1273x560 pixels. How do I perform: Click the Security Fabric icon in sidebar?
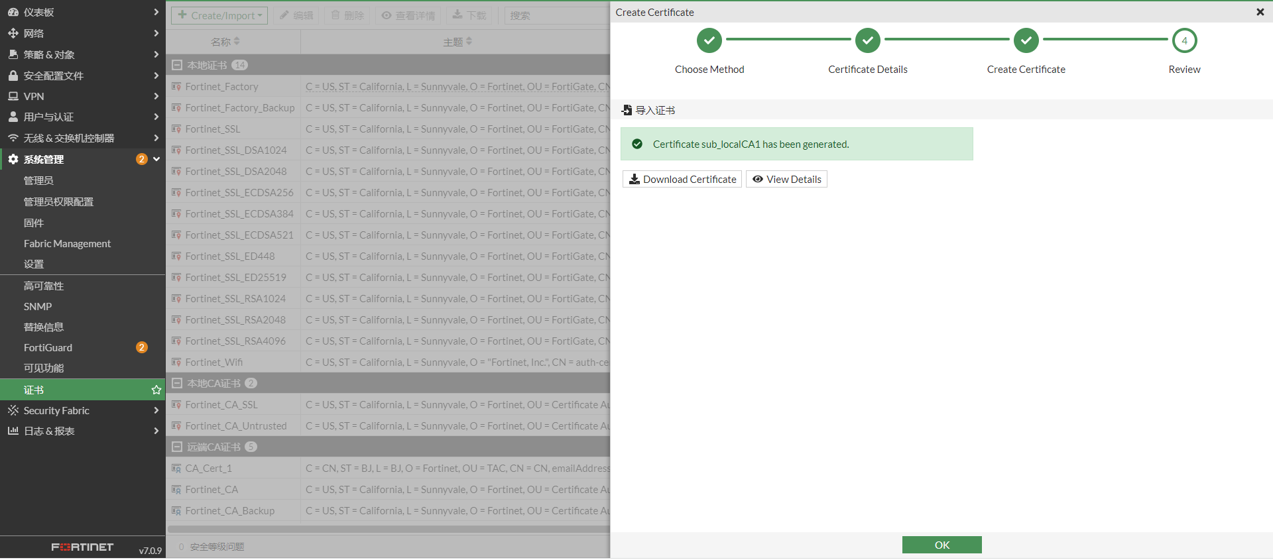pyautogui.click(x=13, y=411)
